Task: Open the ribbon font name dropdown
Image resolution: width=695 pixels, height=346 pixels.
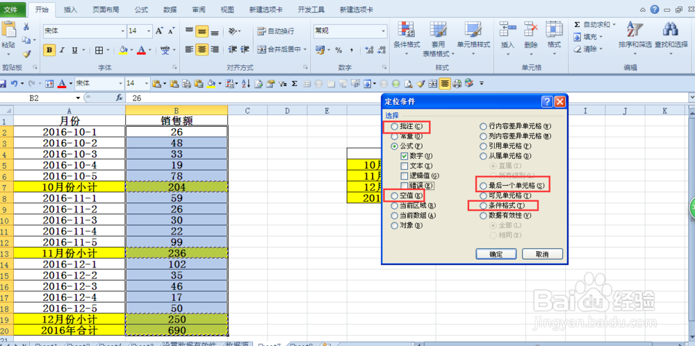Action: pyautogui.click(x=123, y=31)
